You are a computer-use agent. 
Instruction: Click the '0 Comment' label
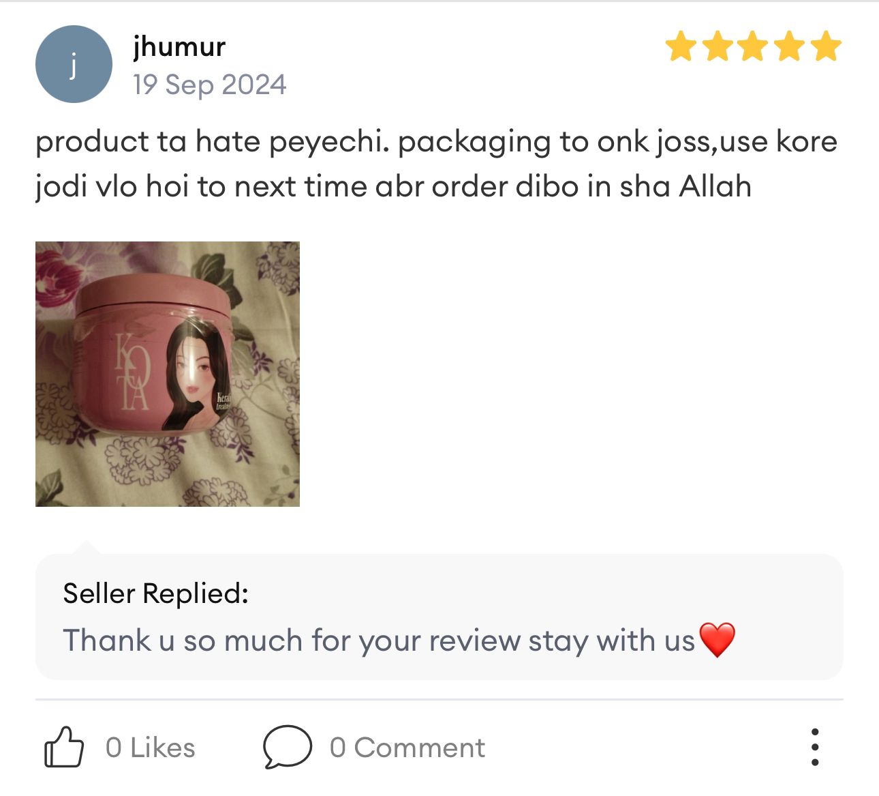pyautogui.click(x=407, y=748)
